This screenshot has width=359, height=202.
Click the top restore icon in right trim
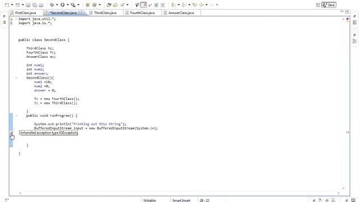(355, 16)
